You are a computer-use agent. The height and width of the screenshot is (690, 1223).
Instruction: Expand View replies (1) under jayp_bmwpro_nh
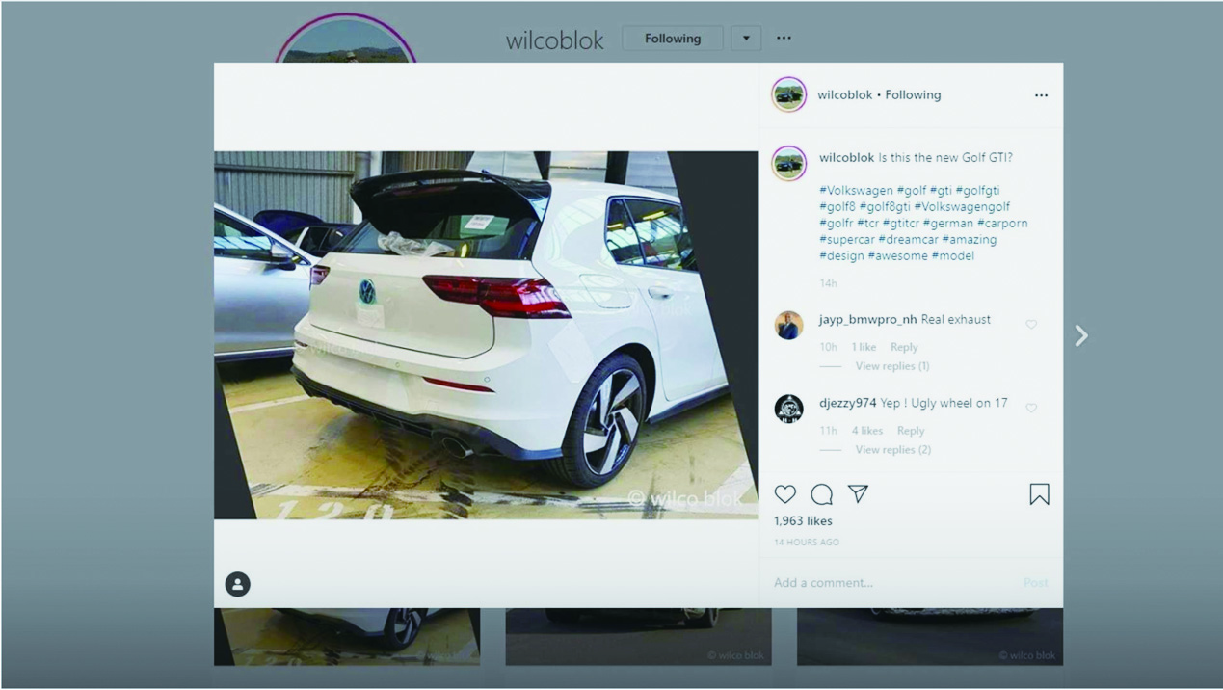[x=892, y=366]
